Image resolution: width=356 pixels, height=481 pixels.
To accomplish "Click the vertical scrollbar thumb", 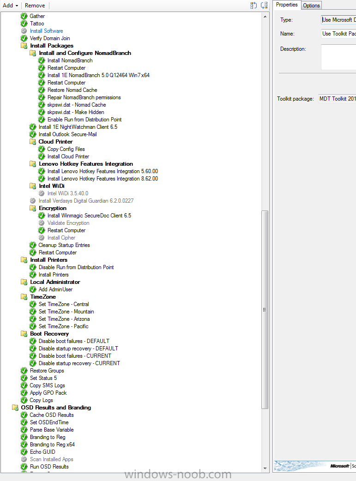I will point(265,310).
